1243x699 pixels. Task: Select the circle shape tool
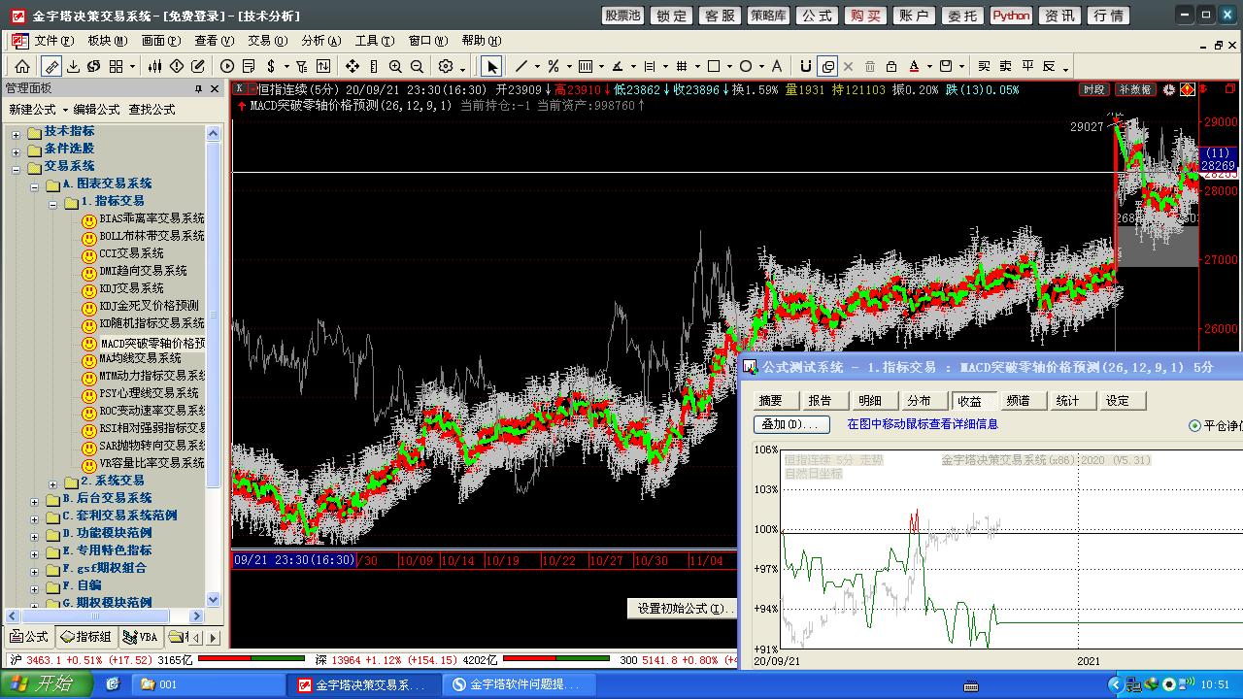pos(745,66)
